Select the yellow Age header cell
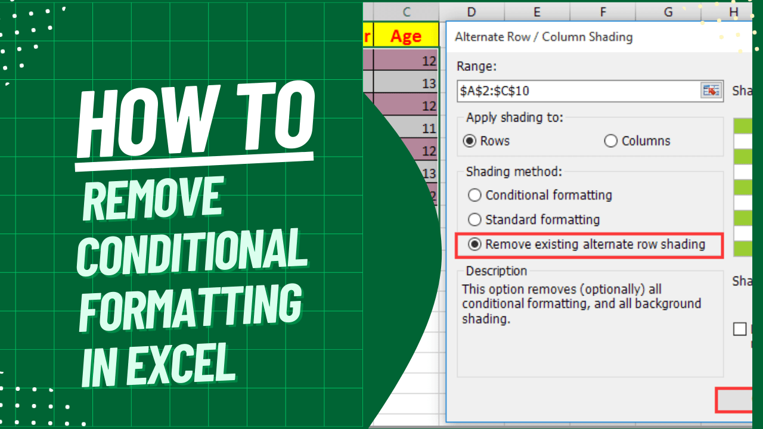Screen dimensions: 763x429 407,35
